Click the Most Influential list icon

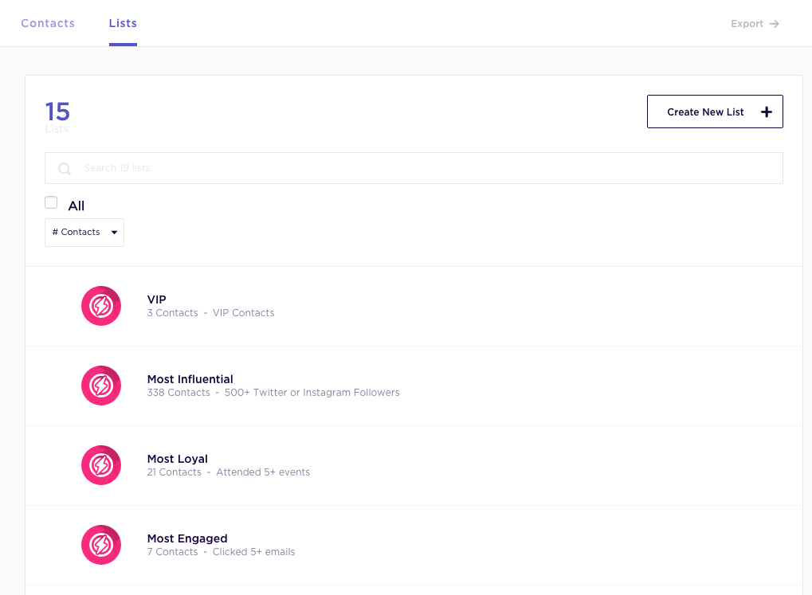(101, 386)
